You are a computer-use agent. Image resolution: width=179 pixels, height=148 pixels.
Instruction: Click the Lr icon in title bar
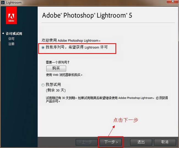click(x=3, y=2)
